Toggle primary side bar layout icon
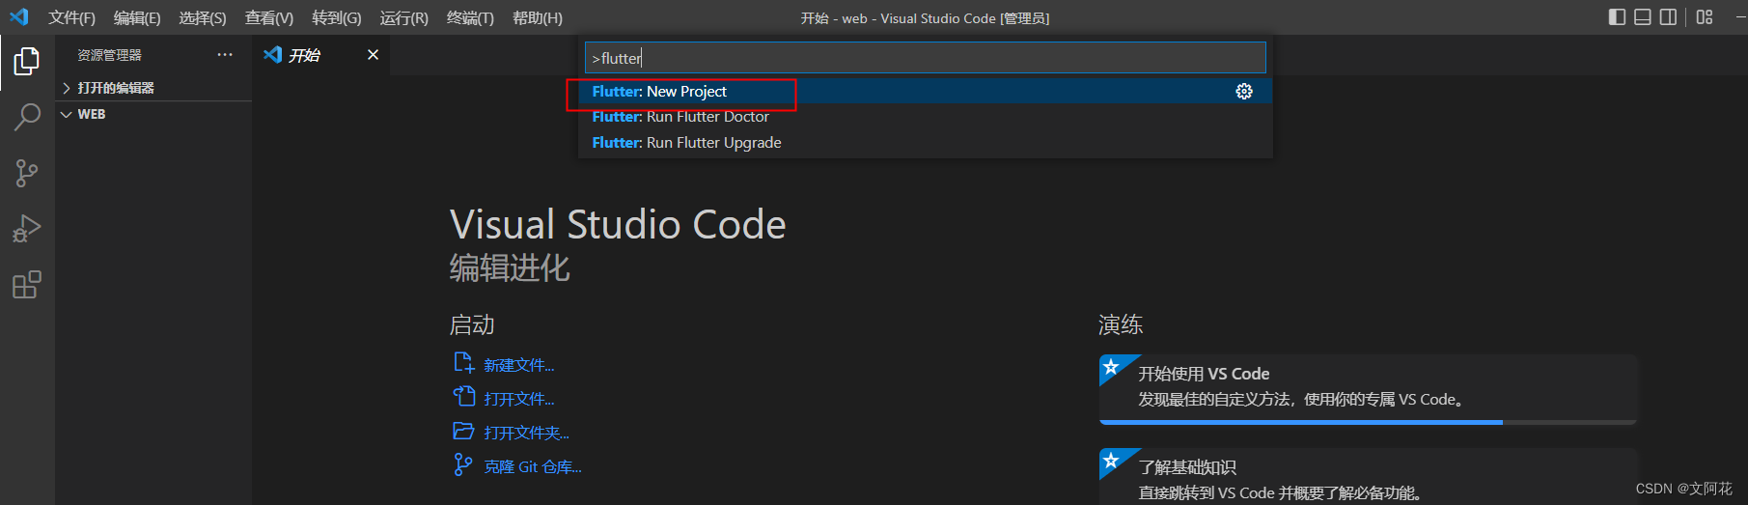1748x505 pixels. [x=1618, y=17]
